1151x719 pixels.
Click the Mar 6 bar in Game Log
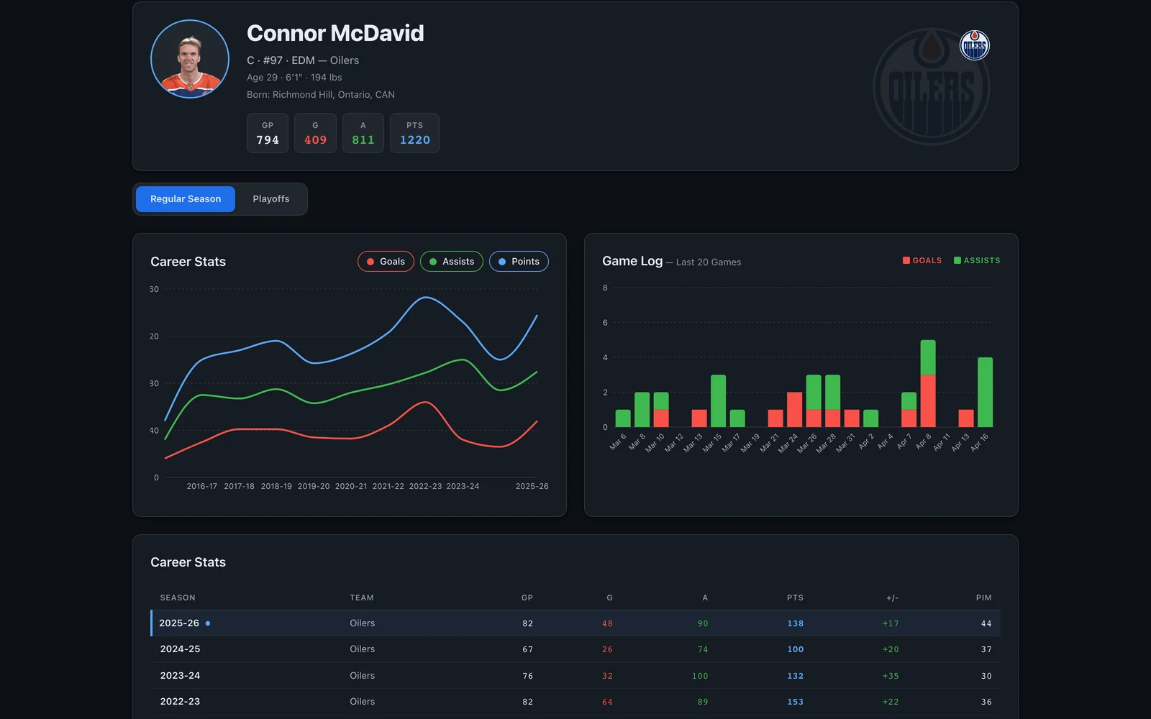coord(623,418)
